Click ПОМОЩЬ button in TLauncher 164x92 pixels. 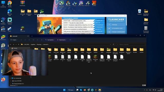tap(116, 25)
